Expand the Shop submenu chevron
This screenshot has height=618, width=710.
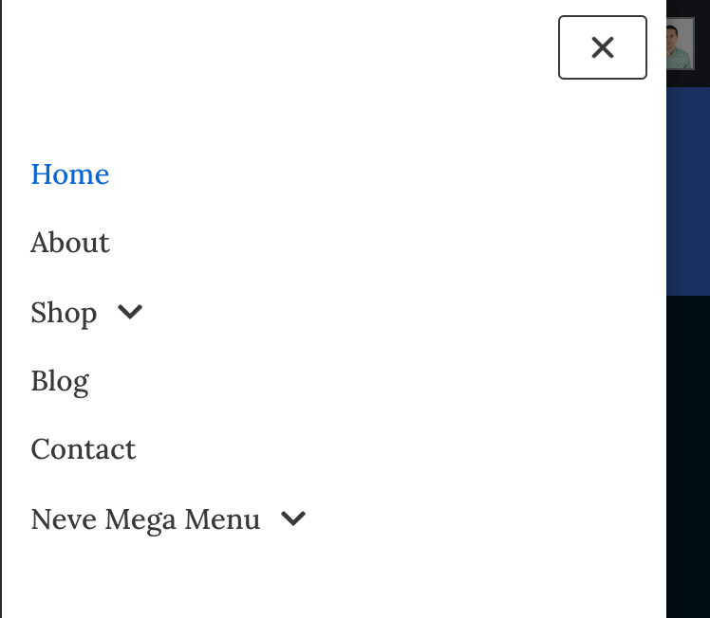tap(130, 312)
